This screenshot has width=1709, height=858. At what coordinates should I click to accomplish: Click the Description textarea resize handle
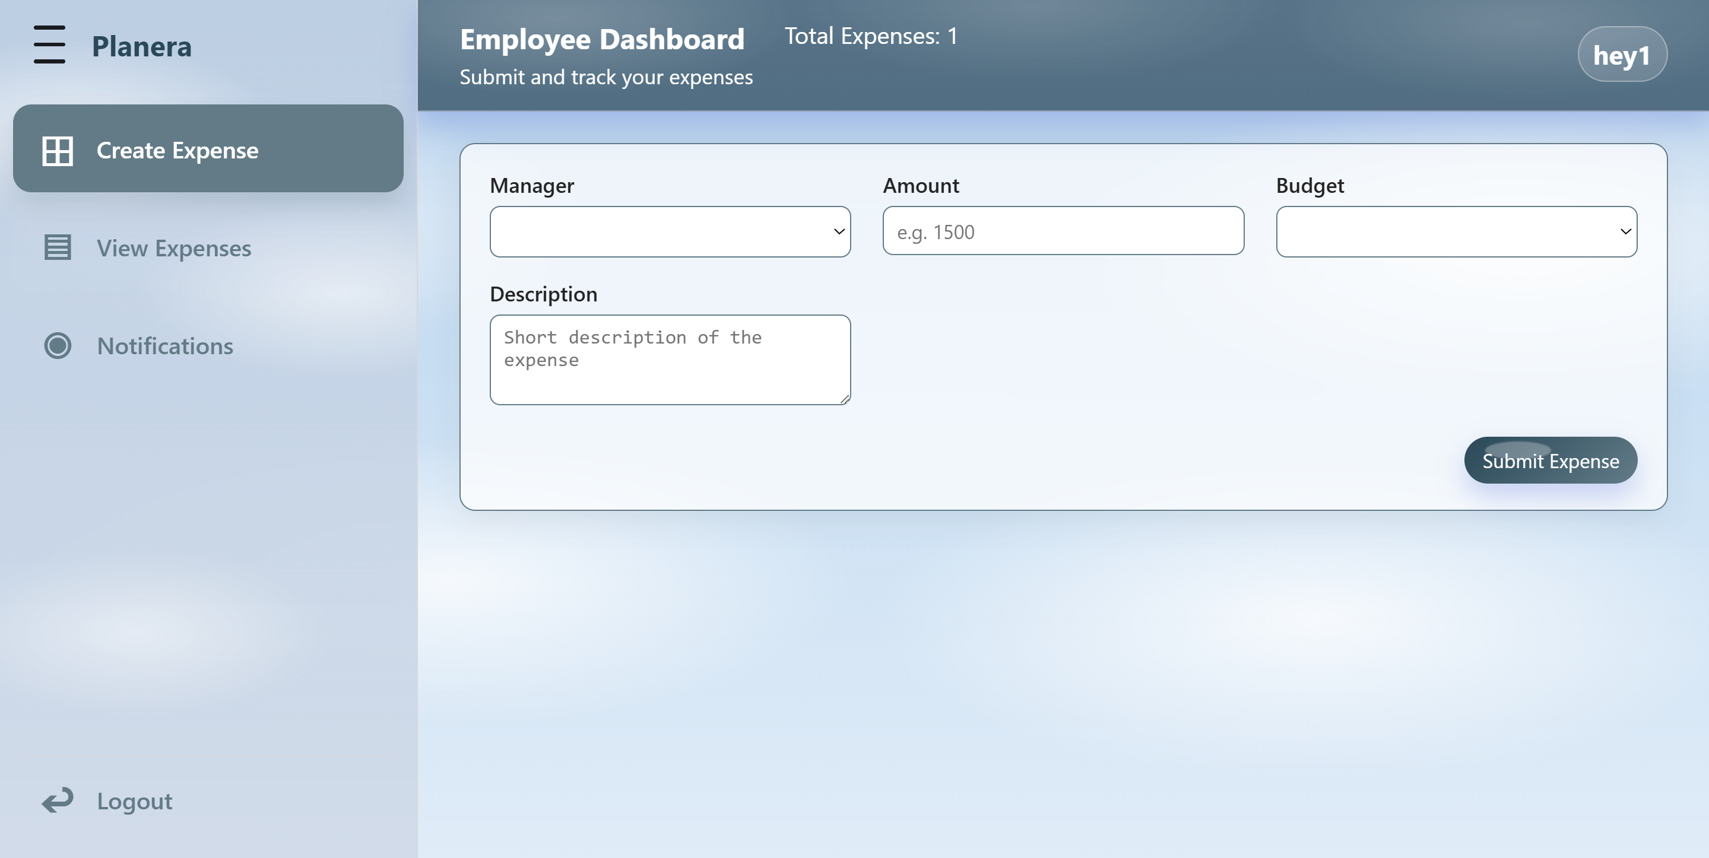(x=845, y=399)
